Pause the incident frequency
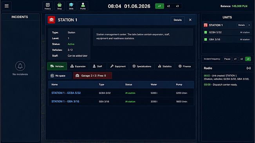The height and width of the screenshot is (143, 255). [x=227, y=59]
